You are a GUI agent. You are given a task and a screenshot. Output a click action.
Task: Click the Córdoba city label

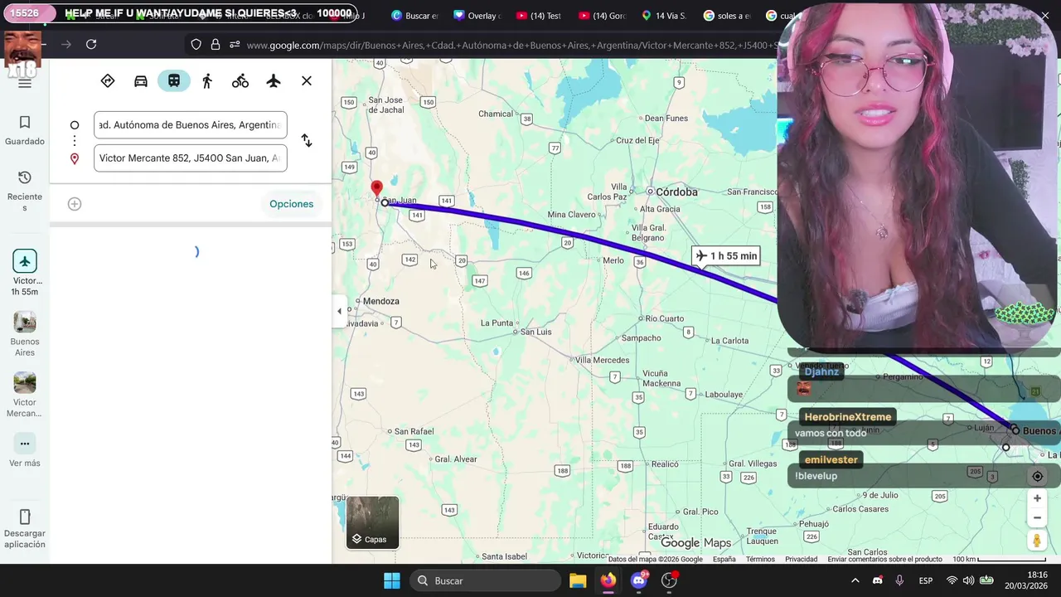pyautogui.click(x=676, y=192)
